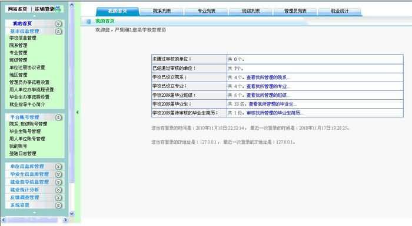The width and height of the screenshot is (412, 226).
Task: Switch to the 管理员列表 tab
Action: click(x=295, y=11)
